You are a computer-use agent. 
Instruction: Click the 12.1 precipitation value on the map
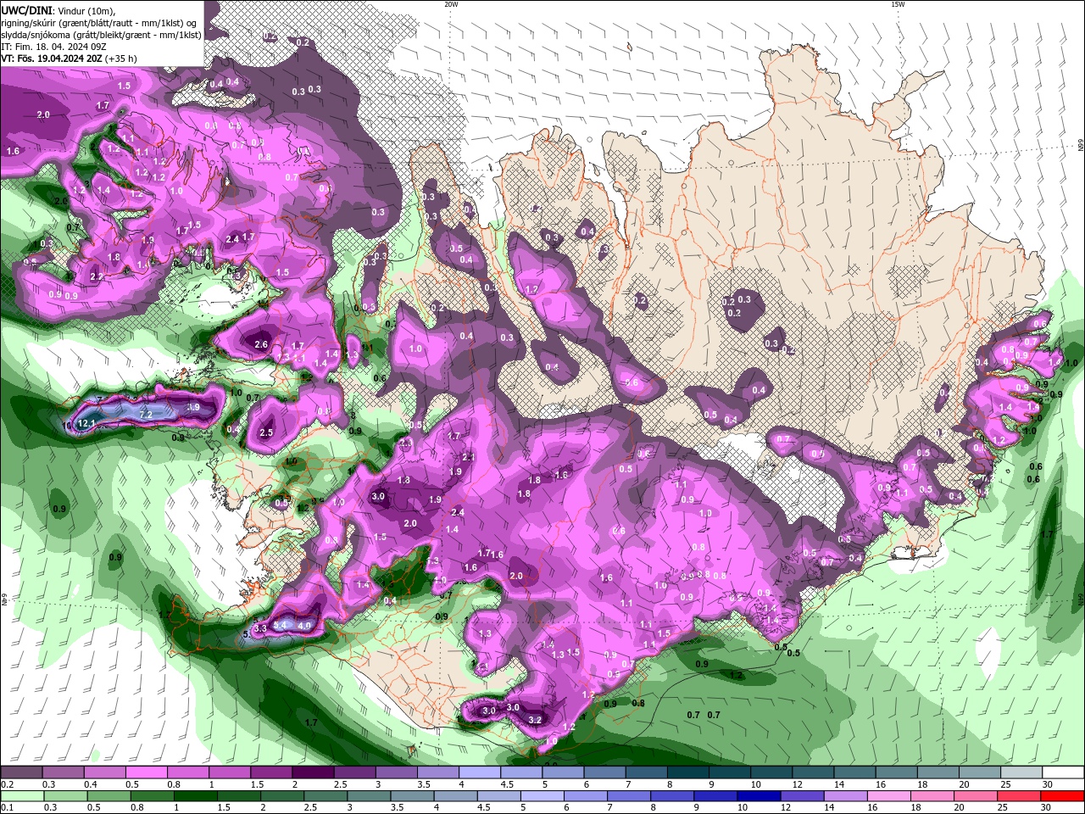coord(86,422)
